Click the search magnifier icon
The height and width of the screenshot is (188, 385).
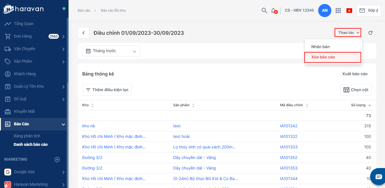pos(264,11)
